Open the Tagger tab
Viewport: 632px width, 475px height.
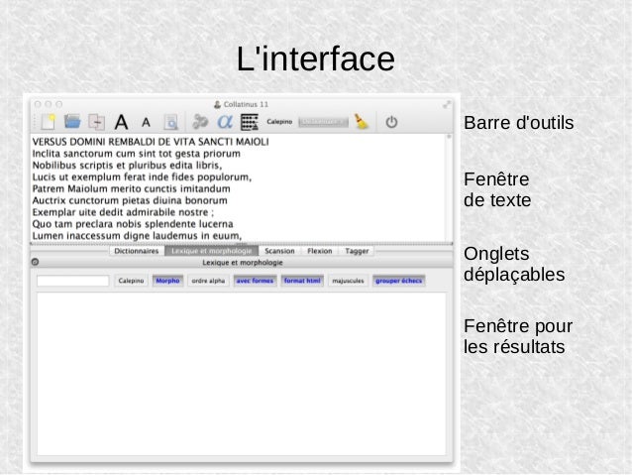coord(357,251)
